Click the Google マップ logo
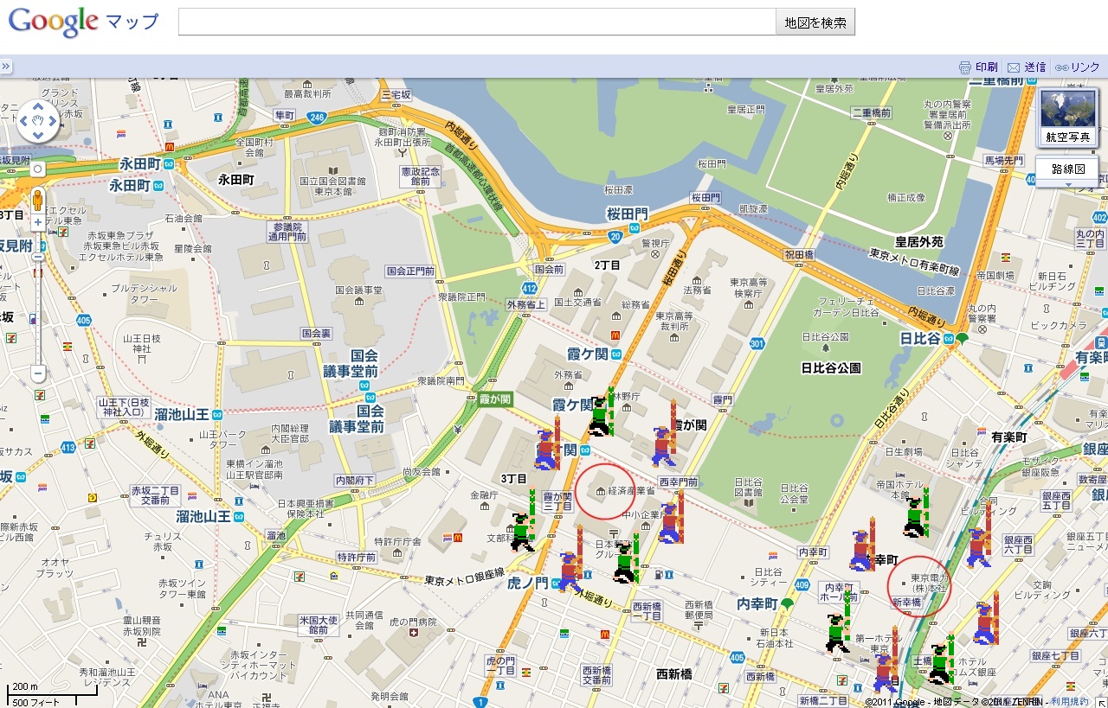Screen dimensions: 1108x708 click(x=83, y=22)
